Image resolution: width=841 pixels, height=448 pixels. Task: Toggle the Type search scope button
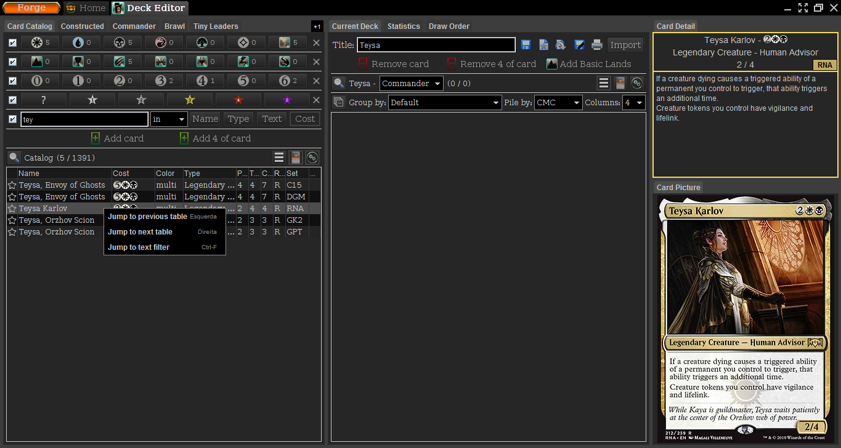tap(238, 119)
